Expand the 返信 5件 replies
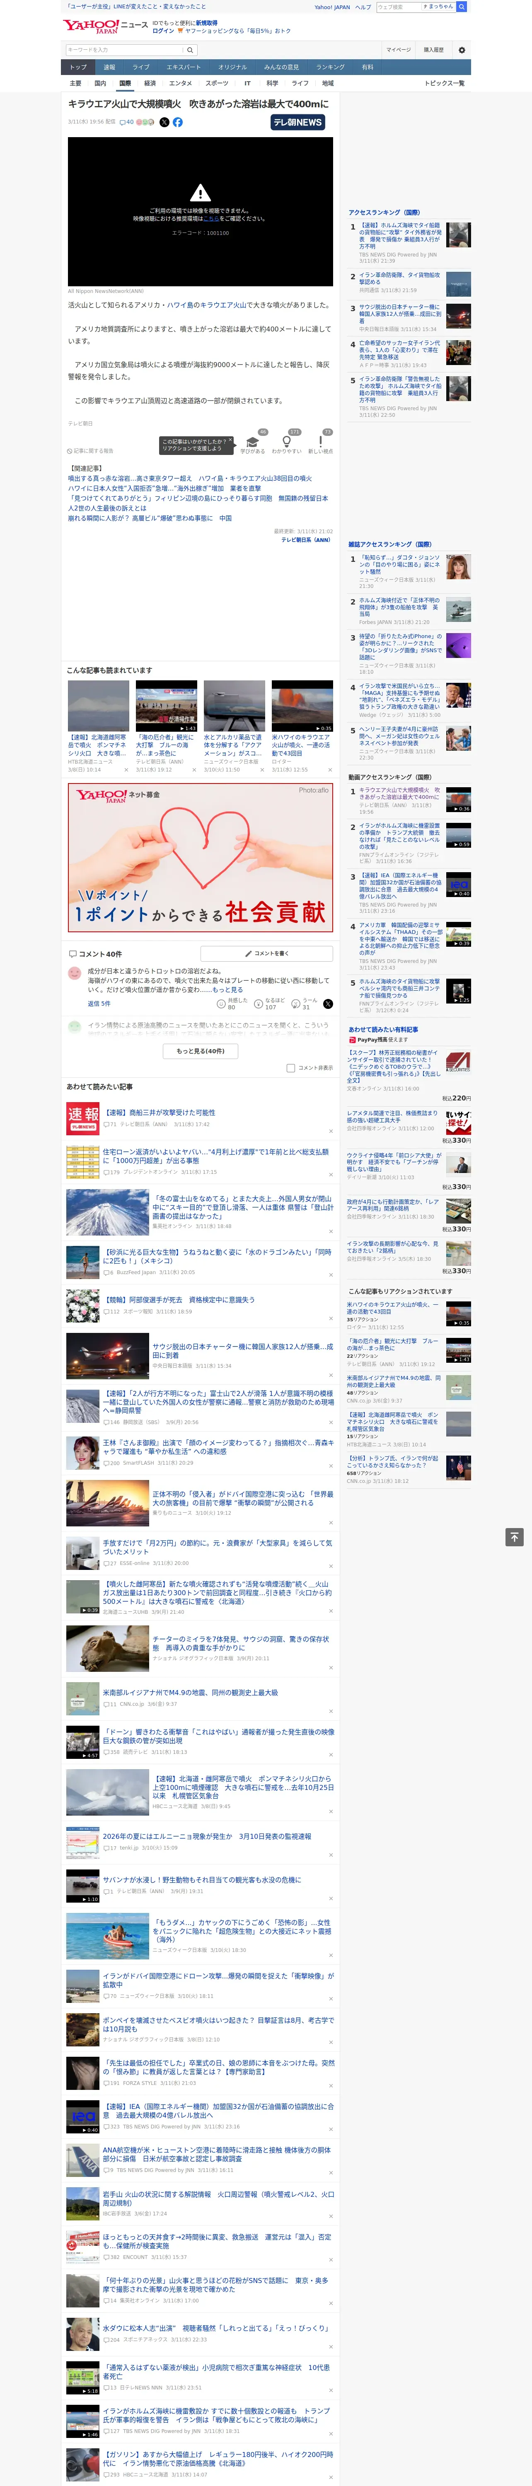The width and height of the screenshot is (532, 2486). [x=99, y=1004]
